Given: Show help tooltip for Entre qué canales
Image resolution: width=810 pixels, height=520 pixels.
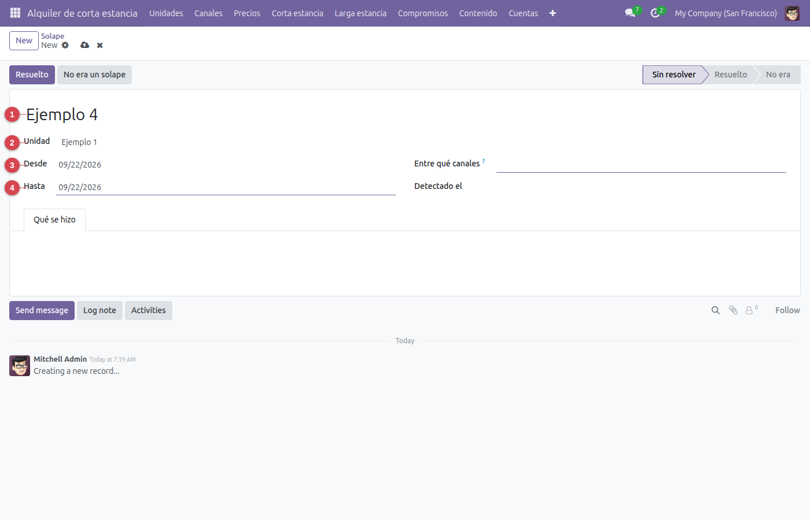Looking at the screenshot, I should click(484, 161).
